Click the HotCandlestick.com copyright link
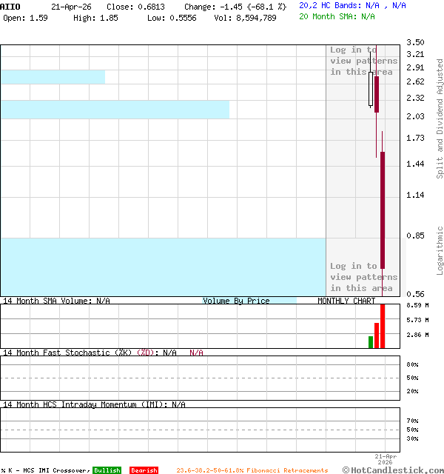444x474 pixels. (392, 470)
